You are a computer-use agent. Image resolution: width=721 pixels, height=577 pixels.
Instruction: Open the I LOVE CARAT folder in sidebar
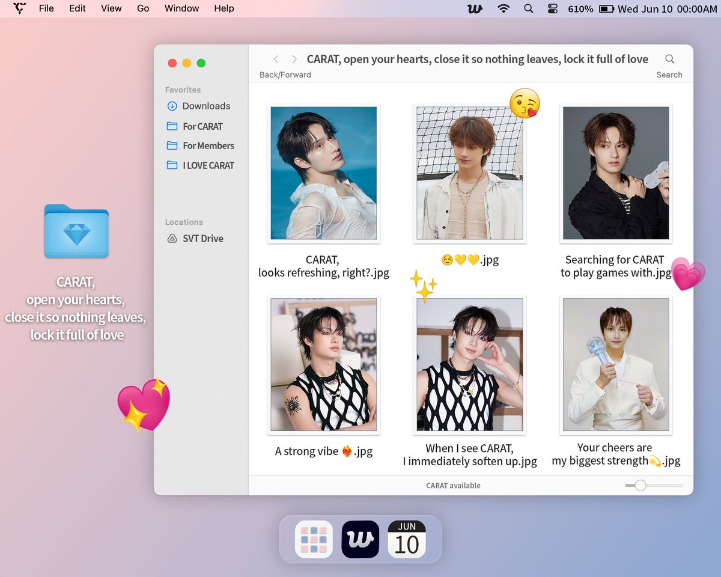click(208, 165)
